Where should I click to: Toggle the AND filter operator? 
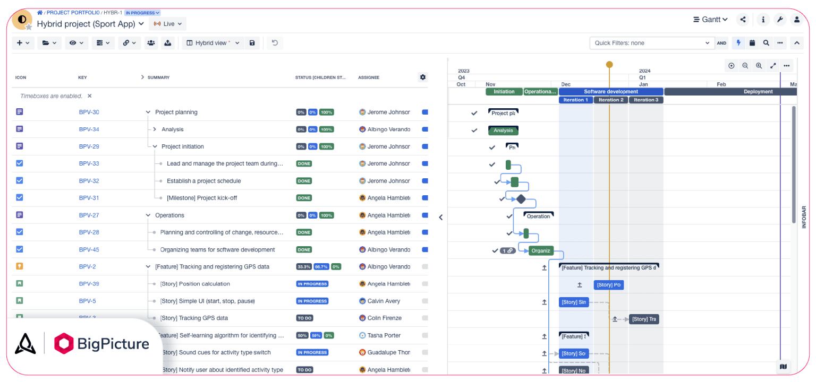click(721, 44)
